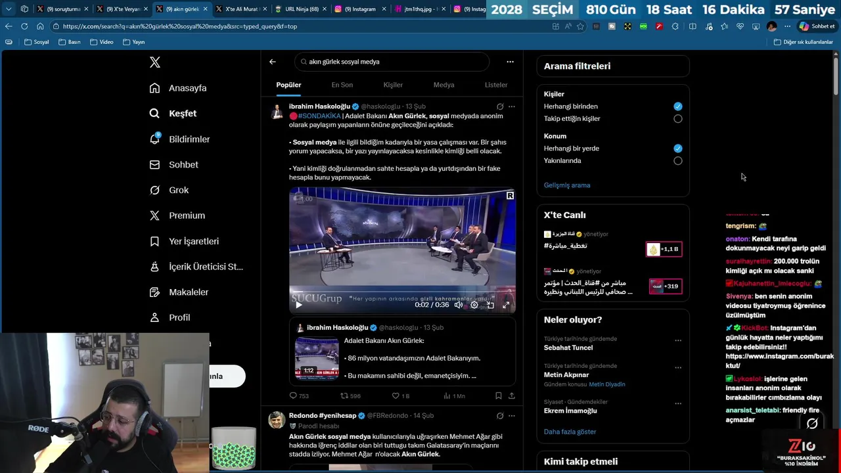841x473 pixels.
Task: Play the video in Haskoloğlu's post
Action: click(299, 305)
